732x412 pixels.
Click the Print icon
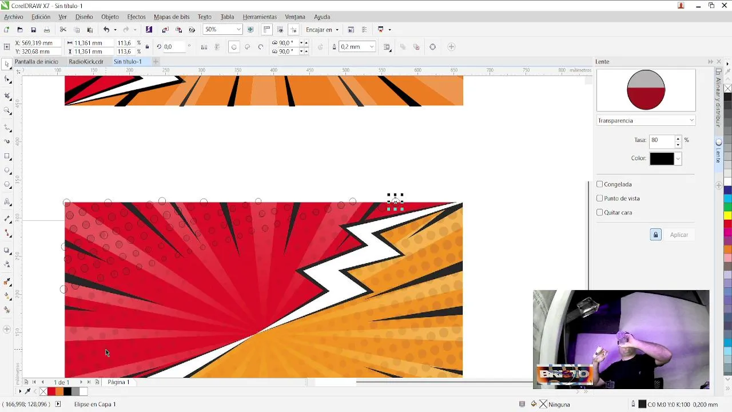47,30
